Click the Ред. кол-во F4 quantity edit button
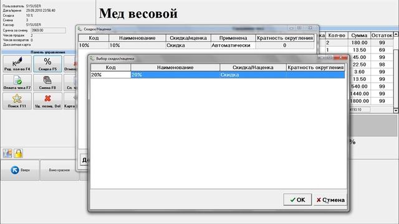 (17, 63)
